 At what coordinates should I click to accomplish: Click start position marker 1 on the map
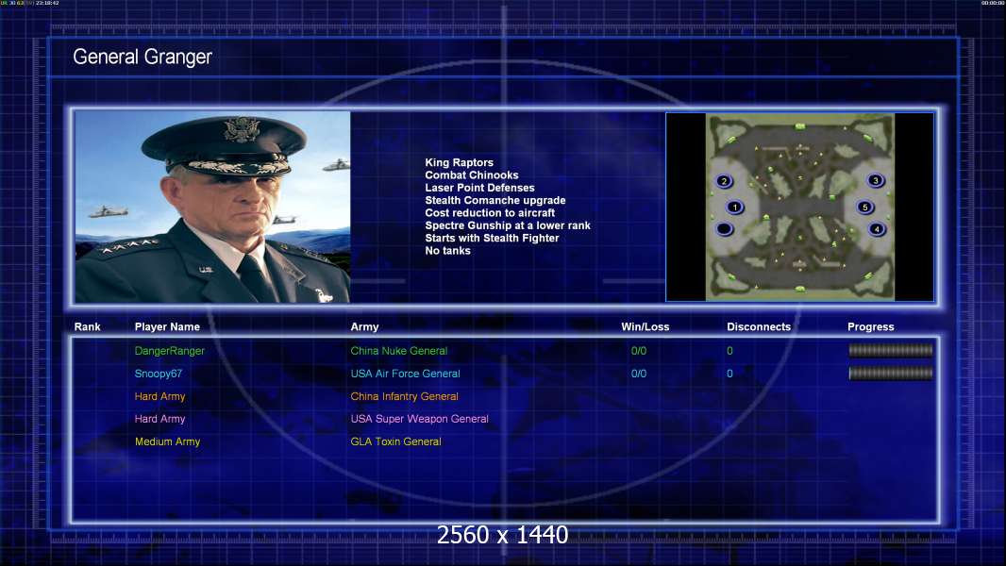click(x=734, y=207)
